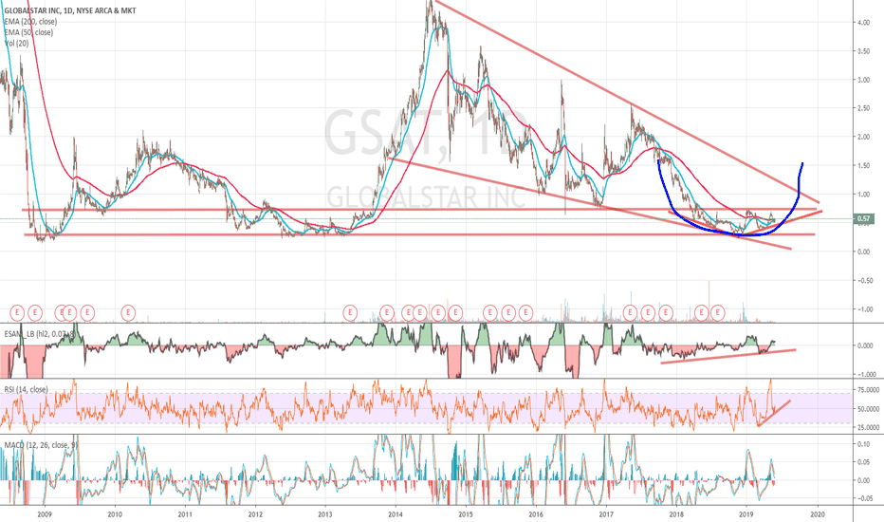
Task: Click the 2010 time axis label
Action: pos(115,514)
